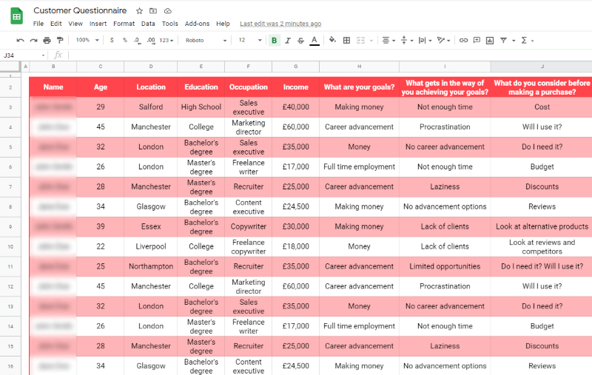
Task: Click the J34 name box
Action: [24, 55]
